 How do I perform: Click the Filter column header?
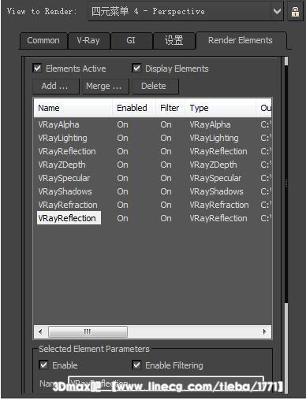tap(170, 108)
